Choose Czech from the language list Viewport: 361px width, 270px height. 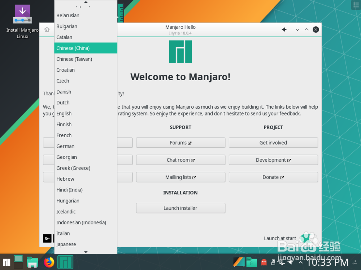pyautogui.click(x=86, y=81)
